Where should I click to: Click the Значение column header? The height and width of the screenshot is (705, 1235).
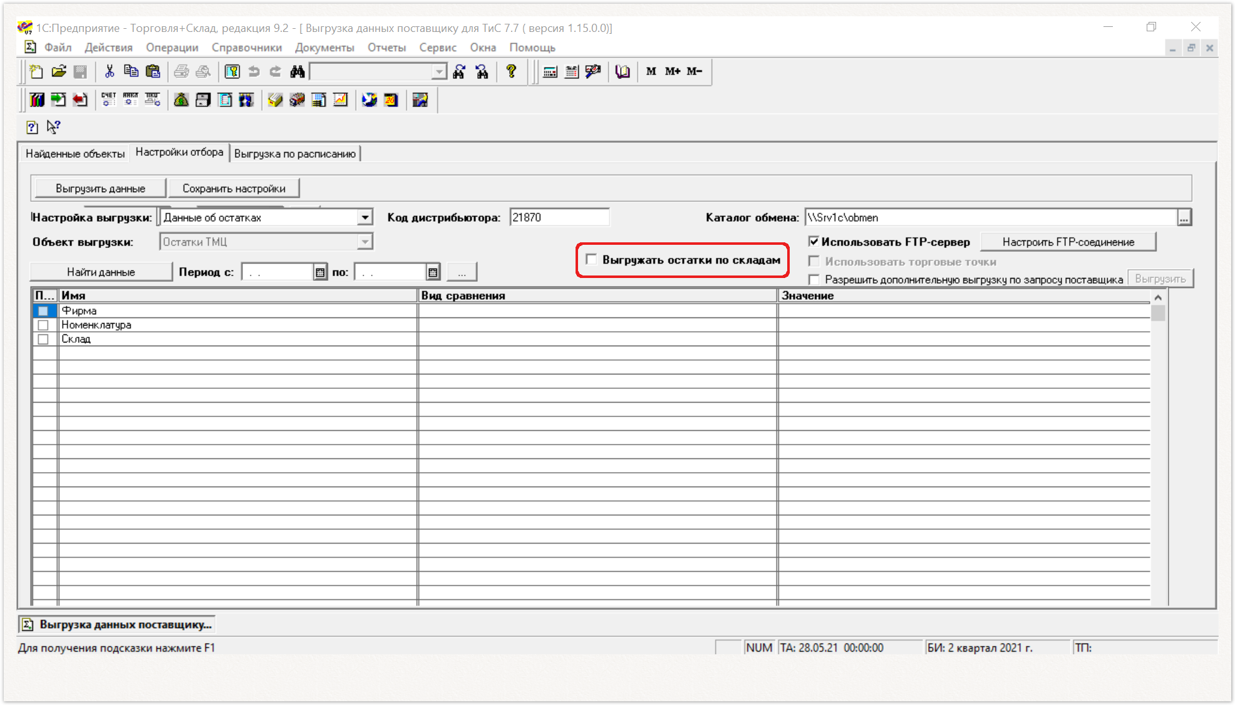pyautogui.click(x=964, y=296)
